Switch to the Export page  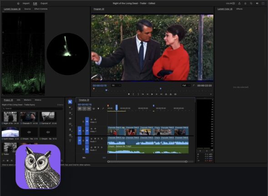click(44, 3)
